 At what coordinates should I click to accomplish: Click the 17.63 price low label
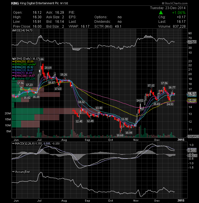(58, 89)
